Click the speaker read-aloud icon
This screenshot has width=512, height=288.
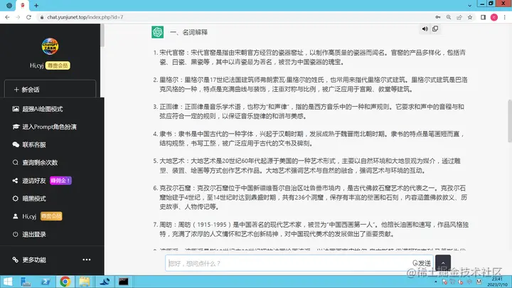point(425,28)
